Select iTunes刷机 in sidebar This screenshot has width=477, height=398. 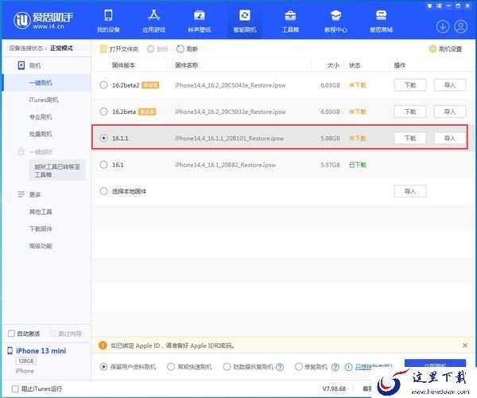[x=44, y=99]
